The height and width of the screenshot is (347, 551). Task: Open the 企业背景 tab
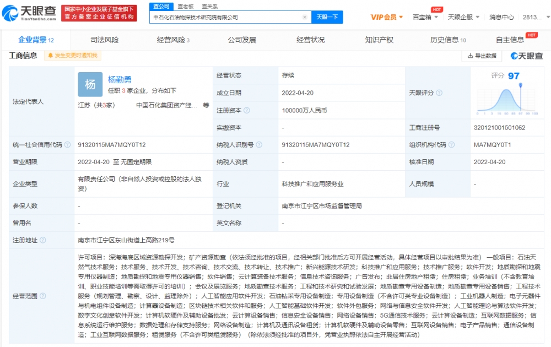(36, 40)
